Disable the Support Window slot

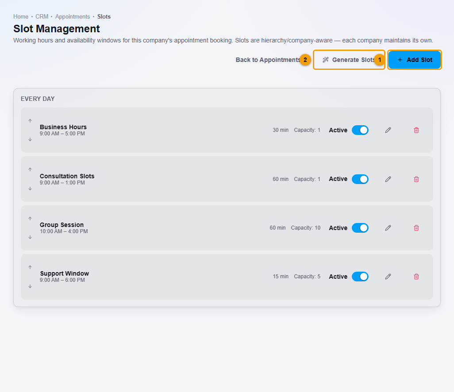coord(360,277)
